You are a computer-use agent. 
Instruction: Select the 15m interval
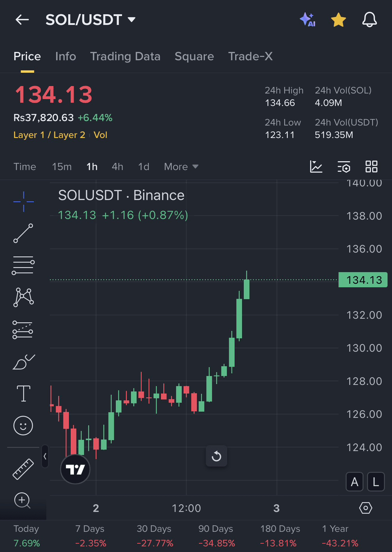pos(62,166)
